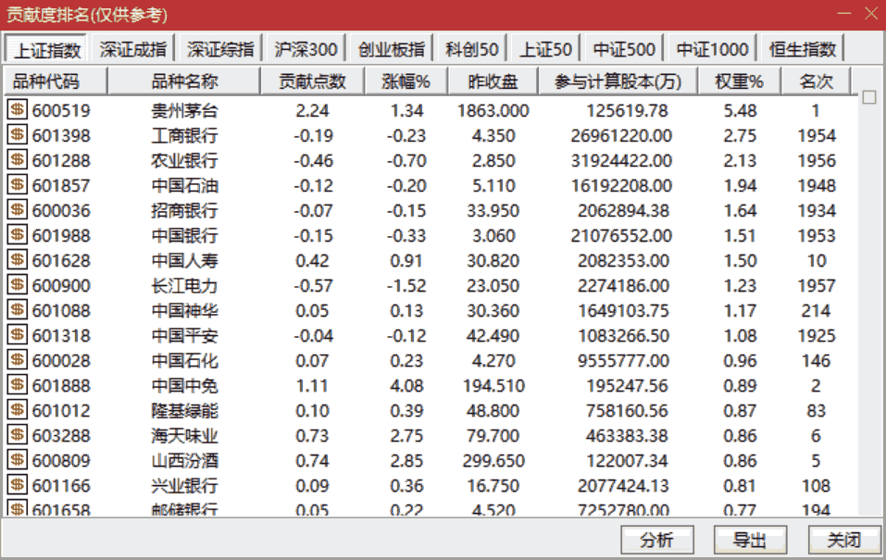Click the stock icon beside 603288
This screenshot has height=560, width=886.
[x=17, y=434]
